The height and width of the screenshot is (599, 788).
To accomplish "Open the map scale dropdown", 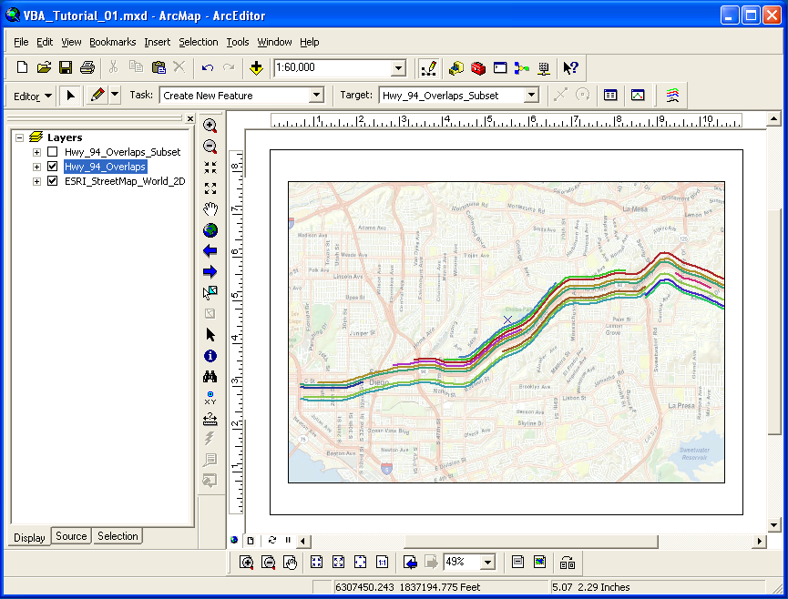I will coord(398,68).
